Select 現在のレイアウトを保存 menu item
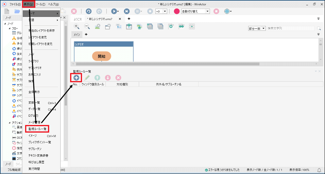Screen dimensions: 325x174 pyautogui.click(x=41, y=31)
